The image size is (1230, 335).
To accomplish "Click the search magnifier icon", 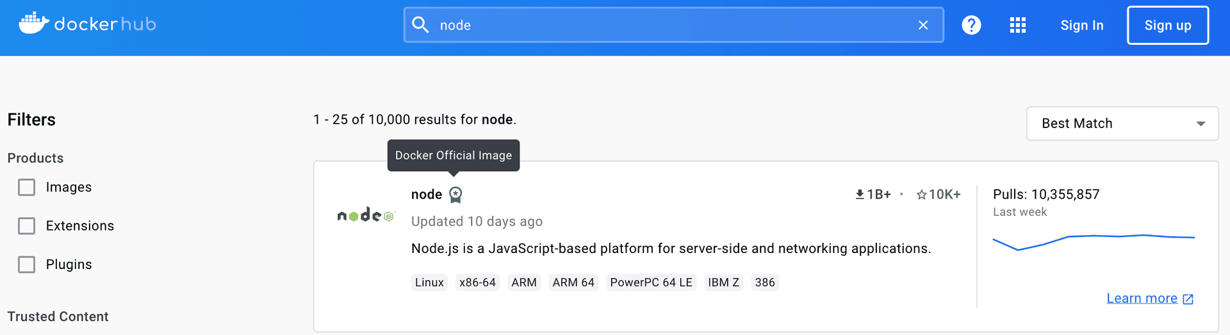I will pos(420,25).
